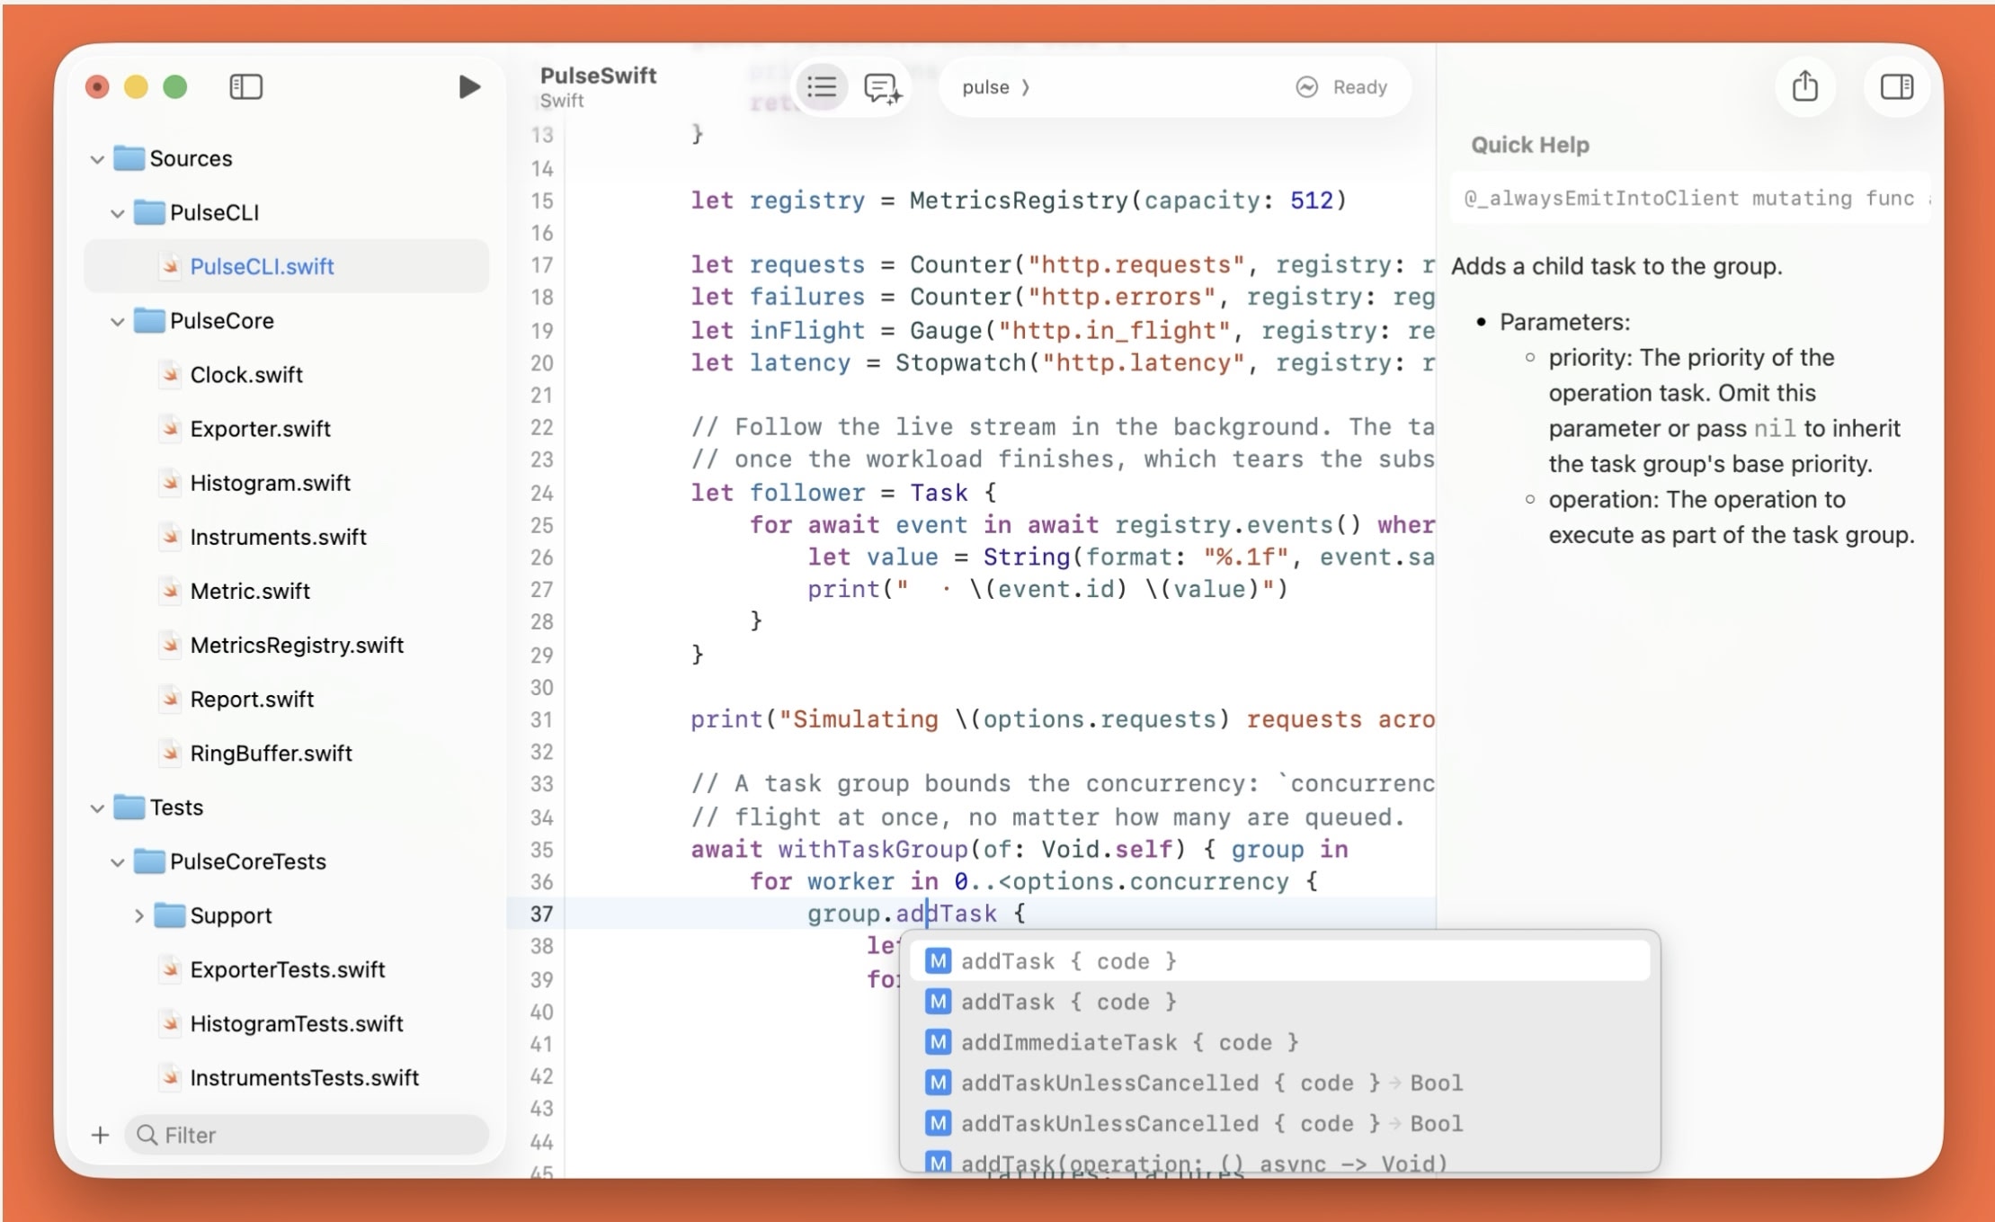The image size is (1995, 1222).
Task: Open InstrumentsTests.swift file
Action: (x=304, y=1077)
